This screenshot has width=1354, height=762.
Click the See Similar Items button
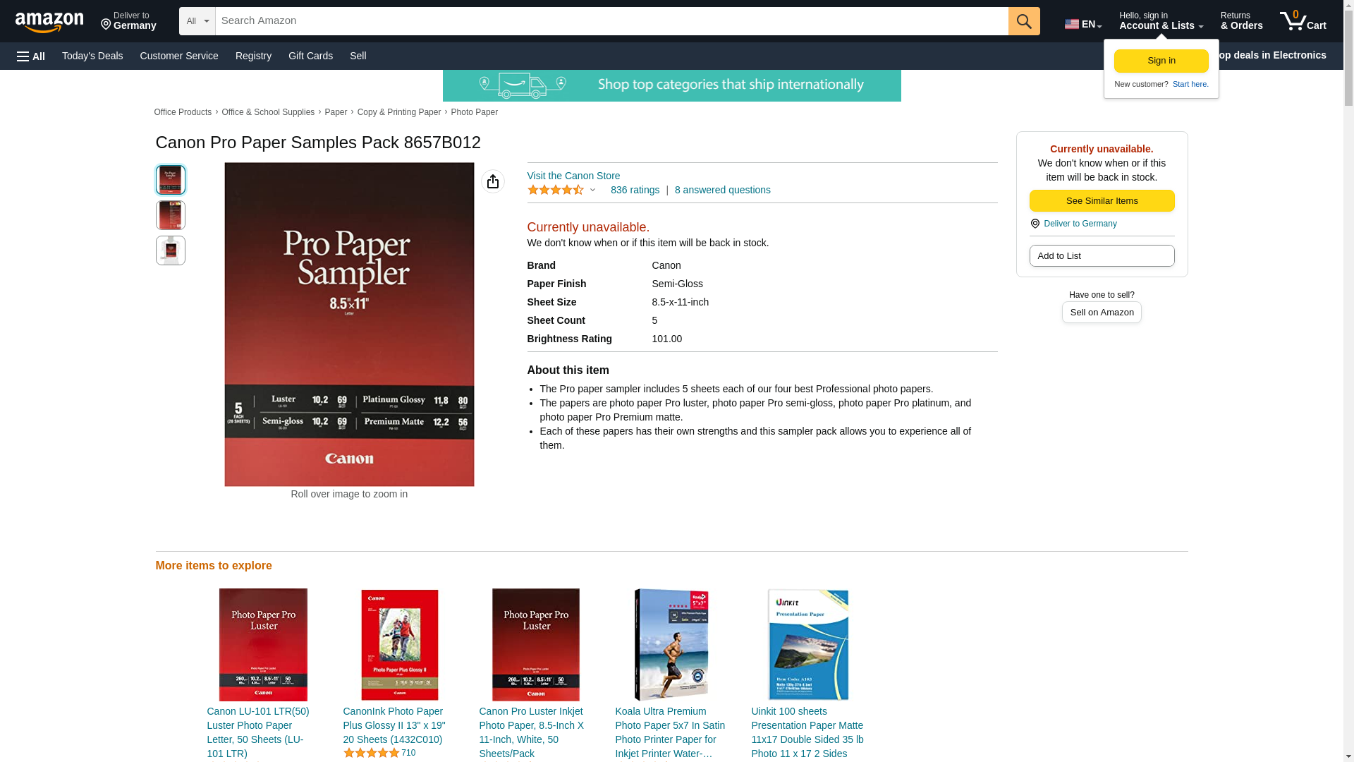tap(1101, 200)
